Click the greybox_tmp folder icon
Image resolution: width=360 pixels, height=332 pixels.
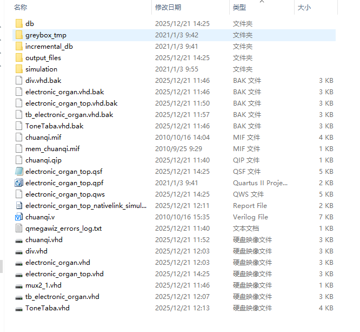point(19,35)
